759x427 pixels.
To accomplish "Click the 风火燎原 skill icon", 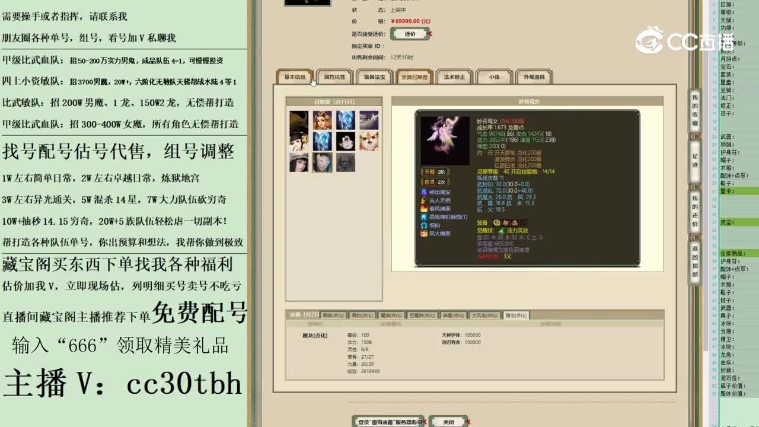I will 424,234.
